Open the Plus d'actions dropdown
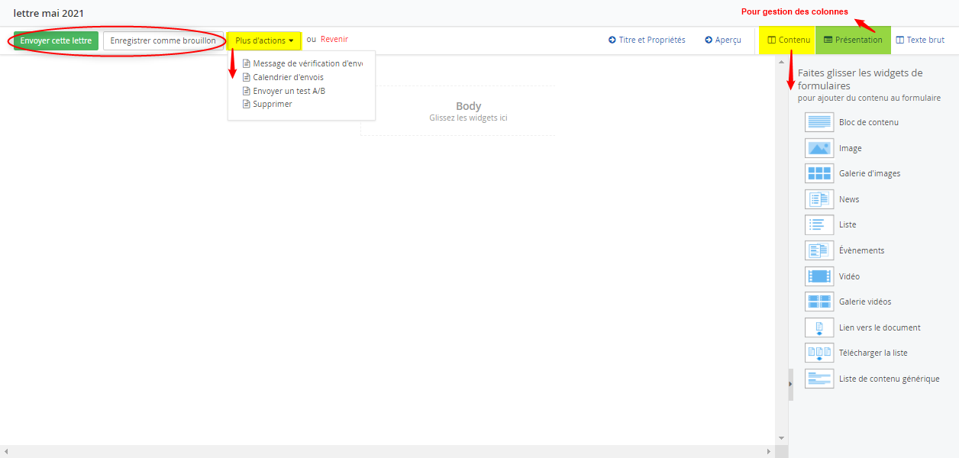This screenshot has width=959, height=458. (264, 40)
